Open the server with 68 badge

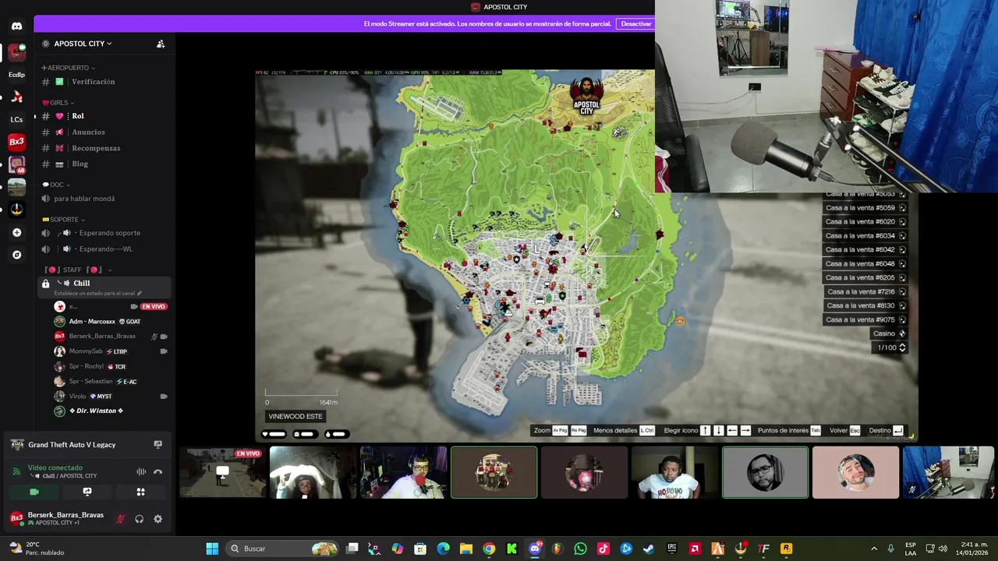(16, 164)
